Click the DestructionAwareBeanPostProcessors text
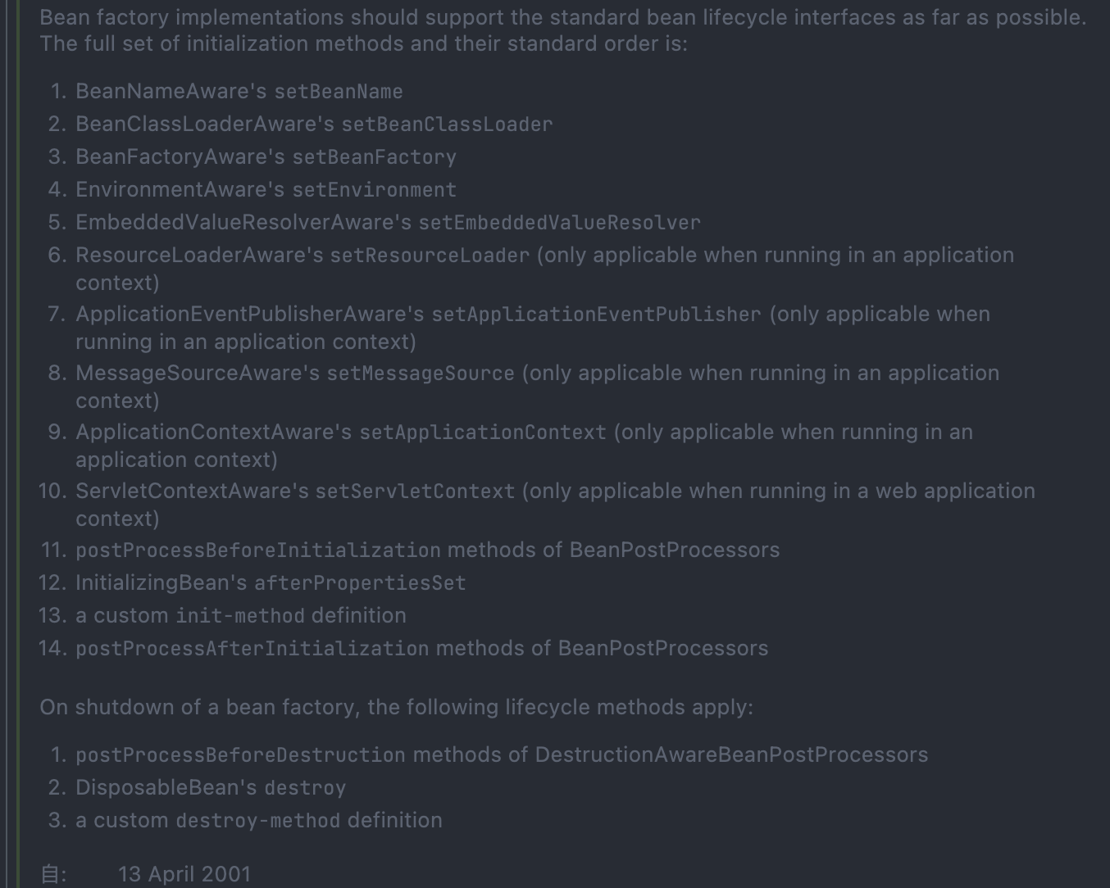This screenshot has width=1110, height=888. 731,755
